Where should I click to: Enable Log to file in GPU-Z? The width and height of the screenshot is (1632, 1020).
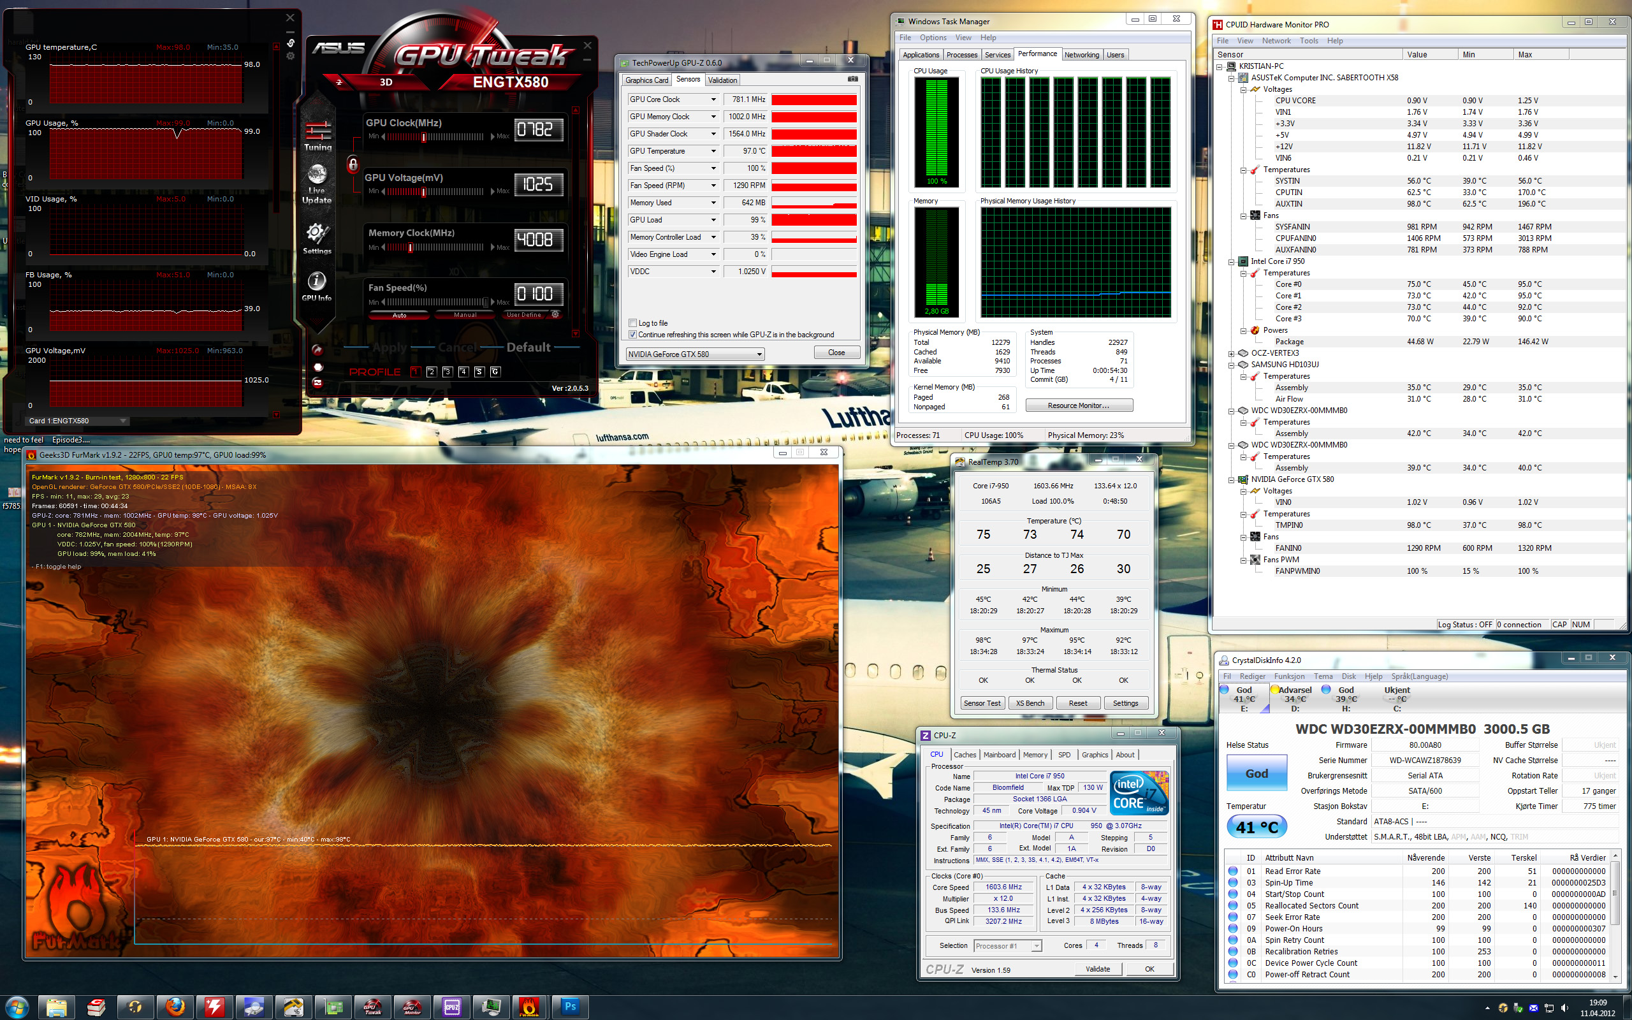632,323
